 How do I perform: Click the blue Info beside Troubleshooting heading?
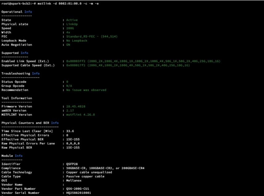(36, 73)
